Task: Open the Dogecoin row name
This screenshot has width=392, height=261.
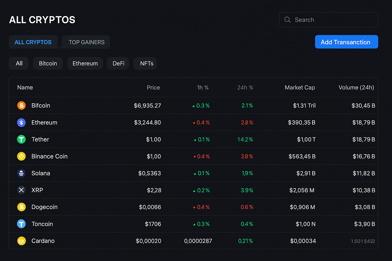Action: tap(44, 207)
